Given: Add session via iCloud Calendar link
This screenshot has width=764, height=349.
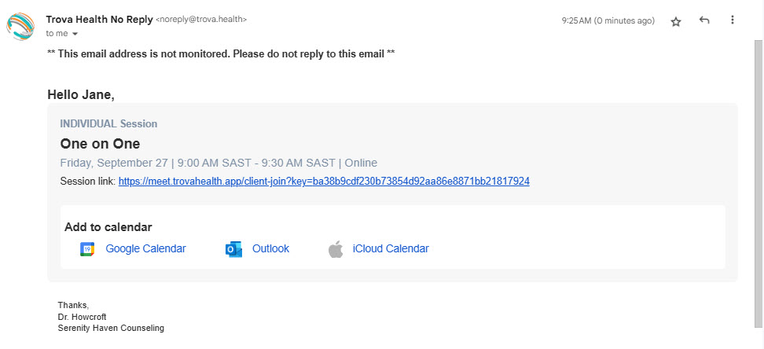Looking at the screenshot, I should (x=391, y=248).
